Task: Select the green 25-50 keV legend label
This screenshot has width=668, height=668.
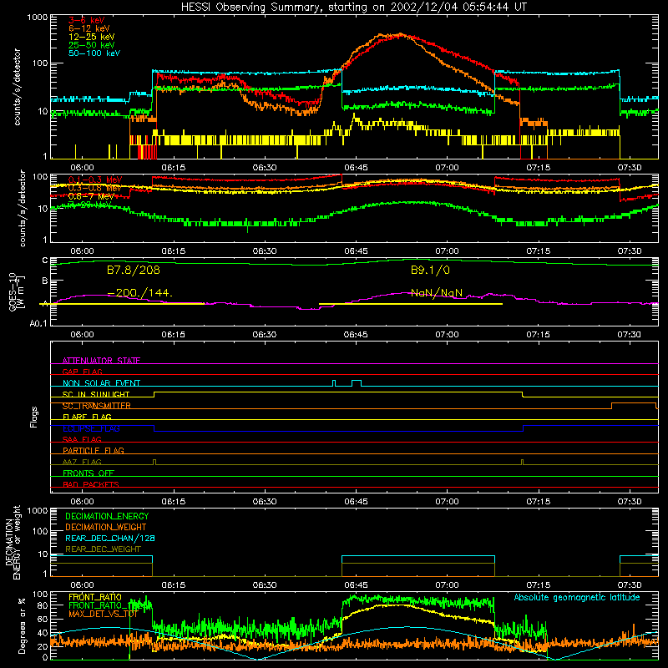Action: 92,45
